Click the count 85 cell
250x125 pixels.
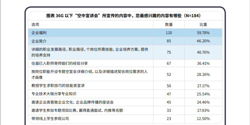point(169,41)
